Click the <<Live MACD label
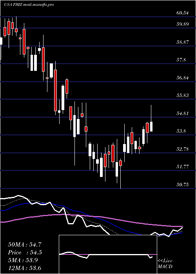 click(x=165, y=264)
